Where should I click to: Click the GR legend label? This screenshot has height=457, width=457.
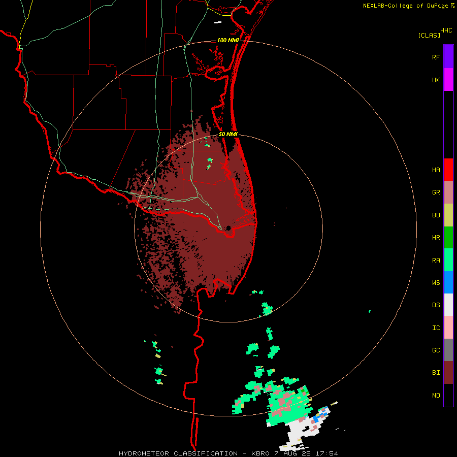click(x=436, y=192)
